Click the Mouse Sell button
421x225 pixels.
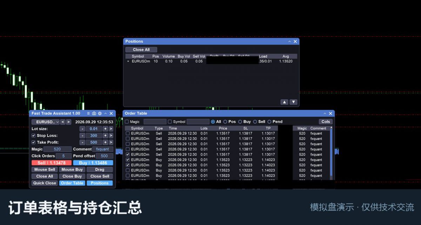point(45,170)
